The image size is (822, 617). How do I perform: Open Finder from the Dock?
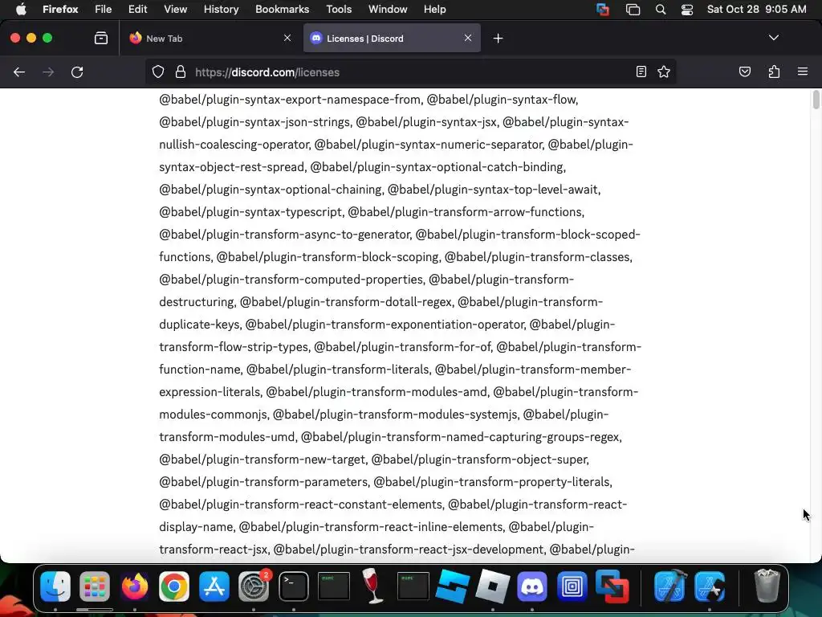pos(55,586)
